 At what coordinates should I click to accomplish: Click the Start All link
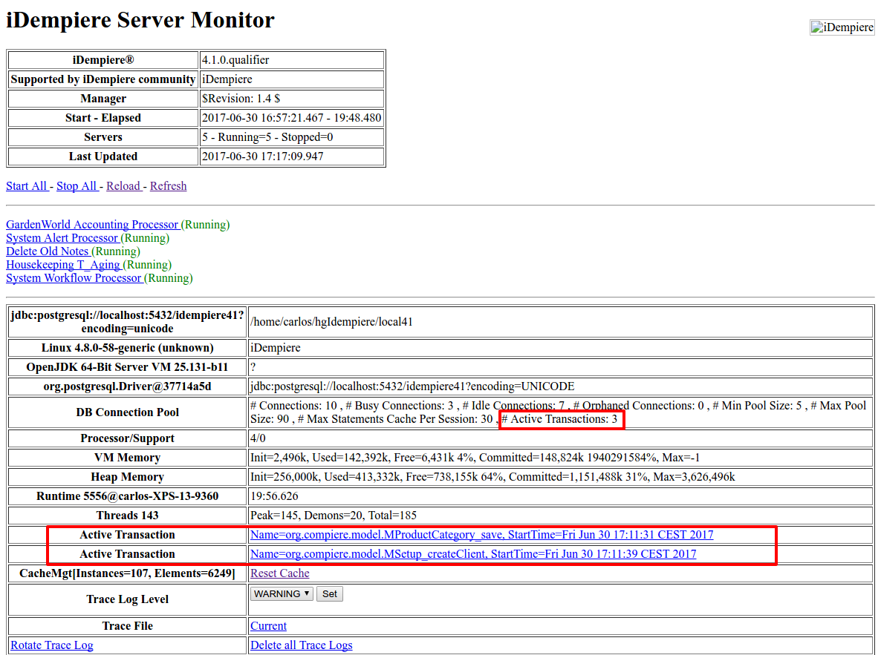point(27,186)
